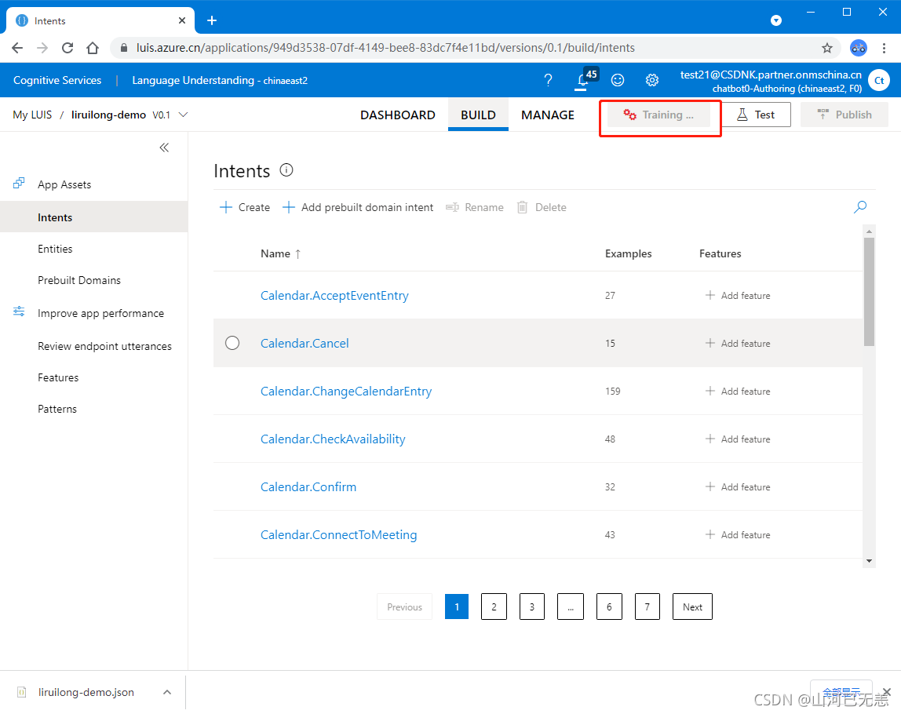Open the liruilong-demo.json downloaded file

point(86,692)
